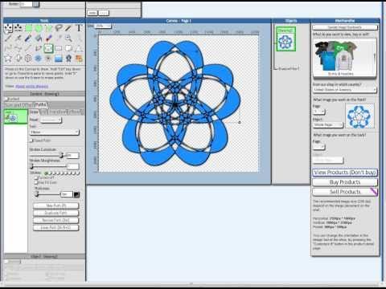Select the small black burst tool

(x=48, y=59)
